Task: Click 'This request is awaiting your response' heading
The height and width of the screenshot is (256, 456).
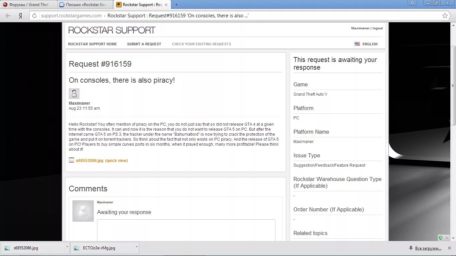Action: [335, 64]
